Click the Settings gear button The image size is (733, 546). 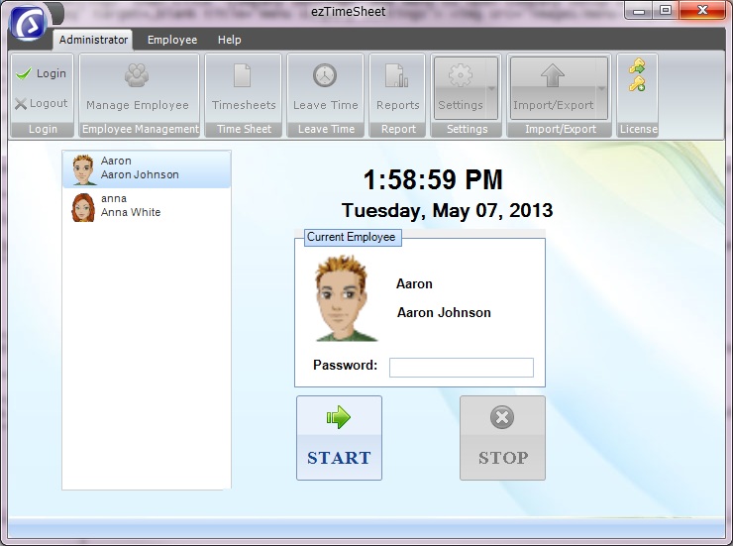point(461,87)
